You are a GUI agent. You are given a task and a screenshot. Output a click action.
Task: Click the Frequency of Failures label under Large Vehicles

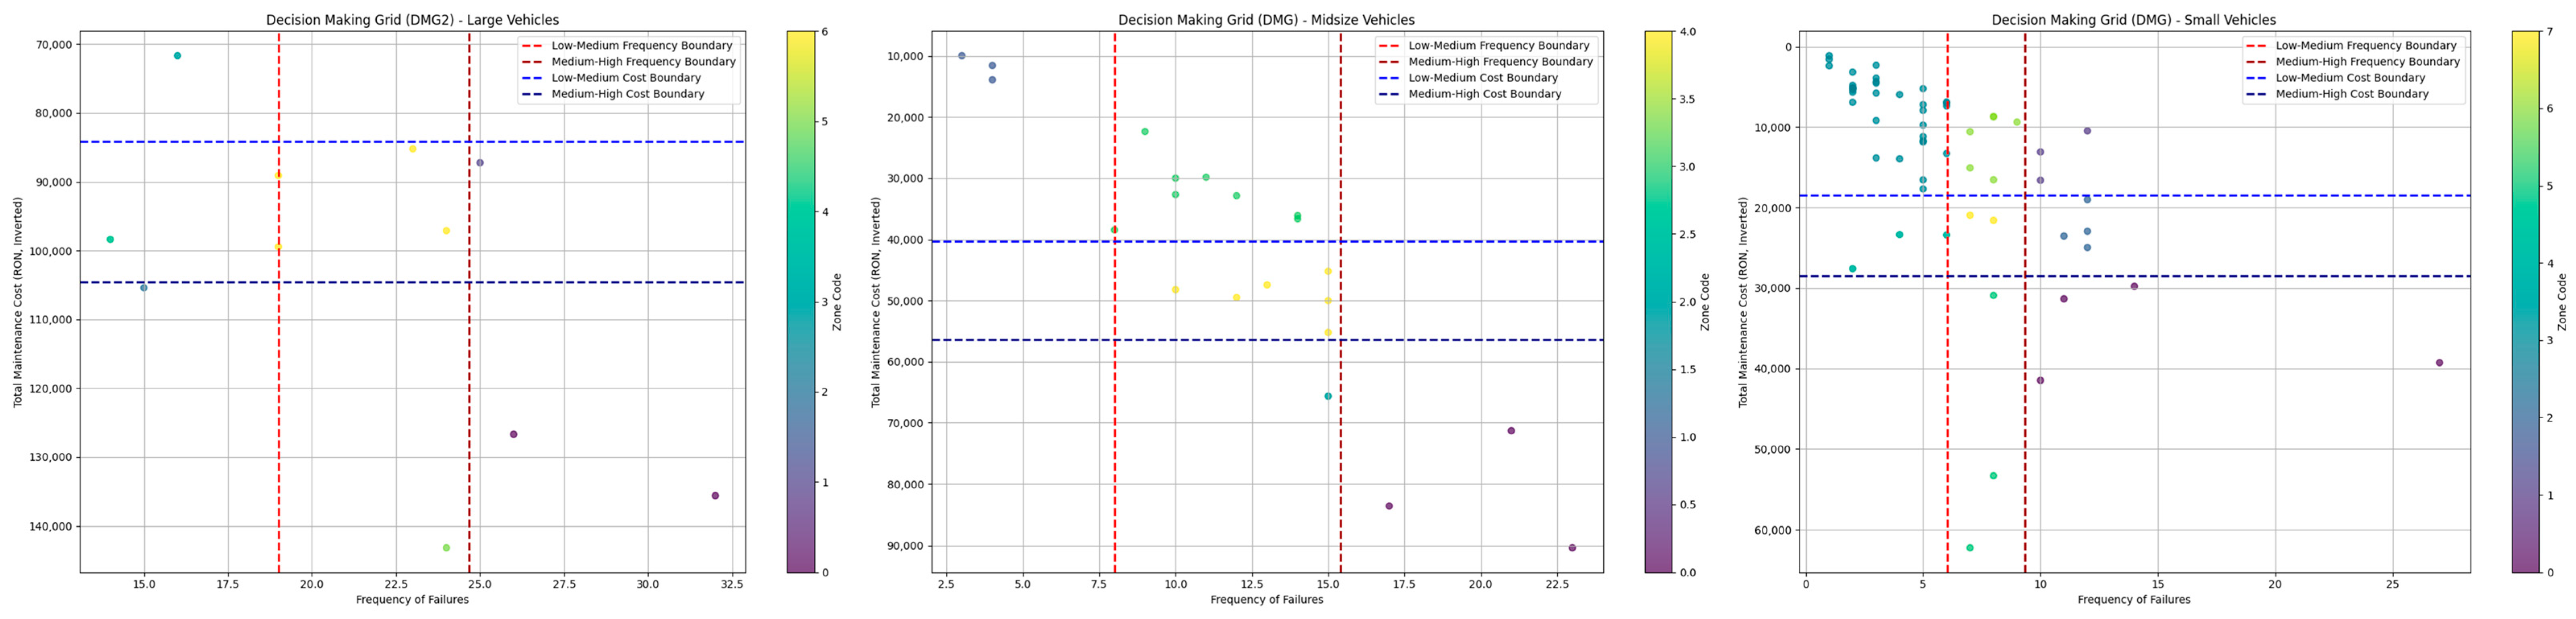[412, 600]
